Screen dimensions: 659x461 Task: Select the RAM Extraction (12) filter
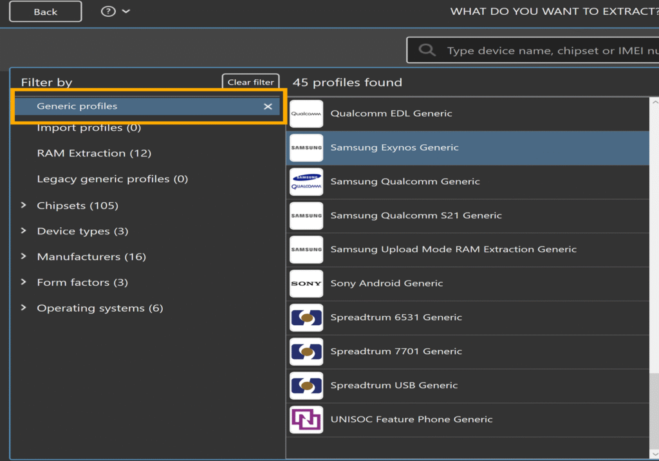[x=94, y=153]
